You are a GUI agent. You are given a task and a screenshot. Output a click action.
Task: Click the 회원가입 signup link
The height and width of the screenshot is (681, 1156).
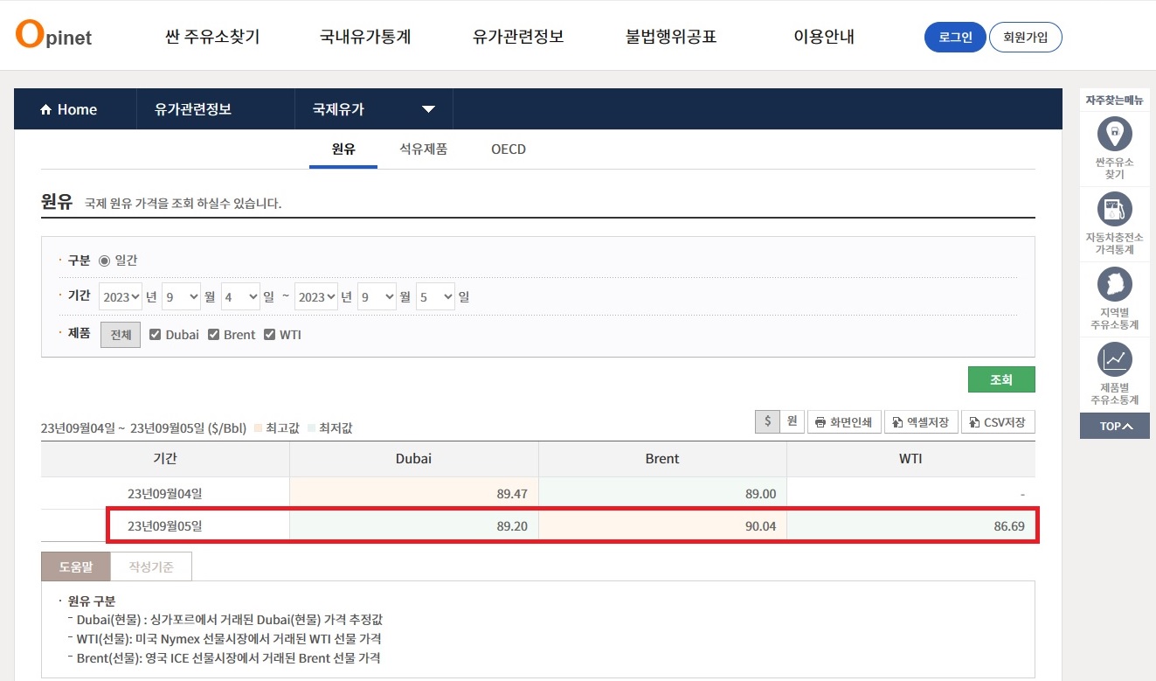click(x=1025, y=37)
